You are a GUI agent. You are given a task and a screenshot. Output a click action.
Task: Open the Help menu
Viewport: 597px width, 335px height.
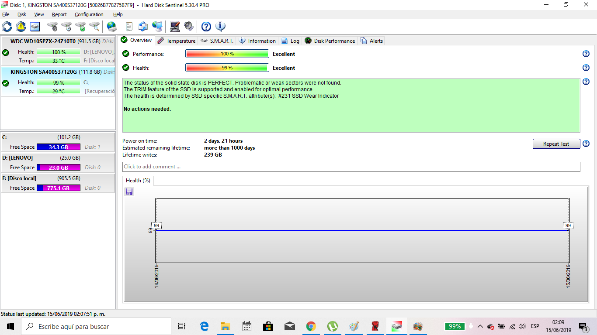click(118, 14)
